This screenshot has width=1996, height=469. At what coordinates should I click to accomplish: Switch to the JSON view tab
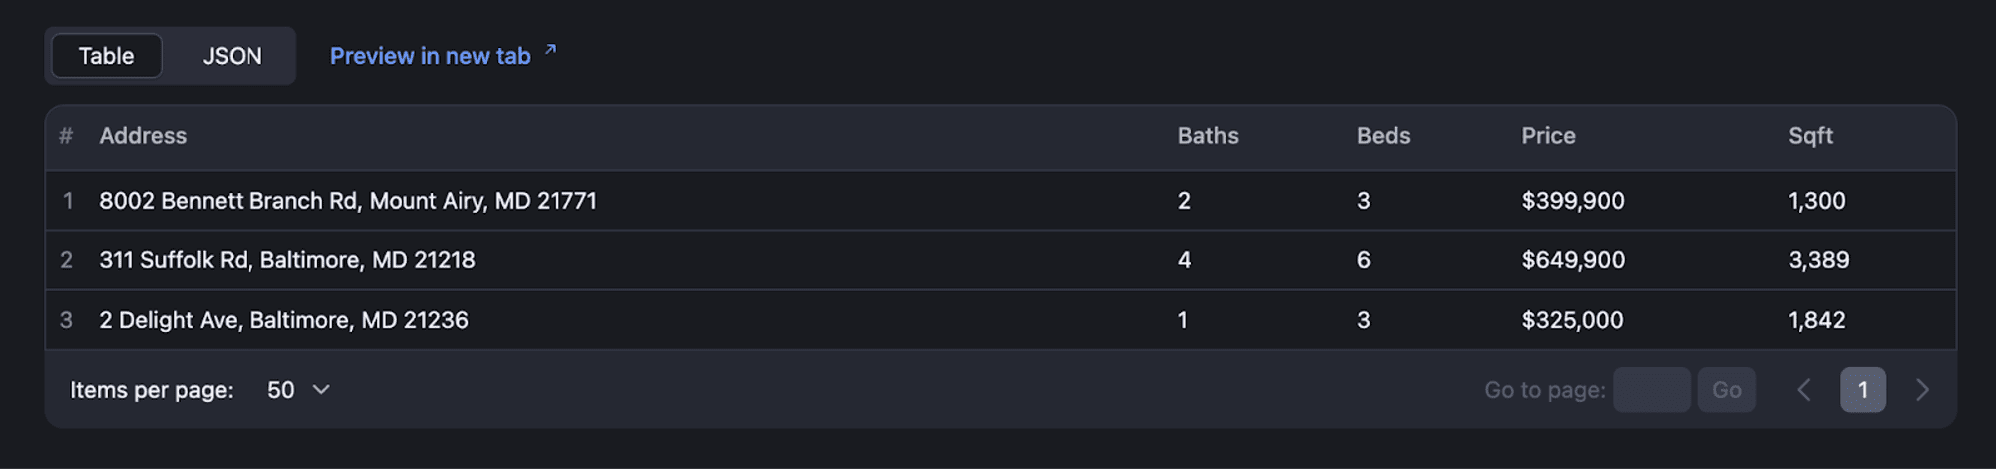point(232,56)
